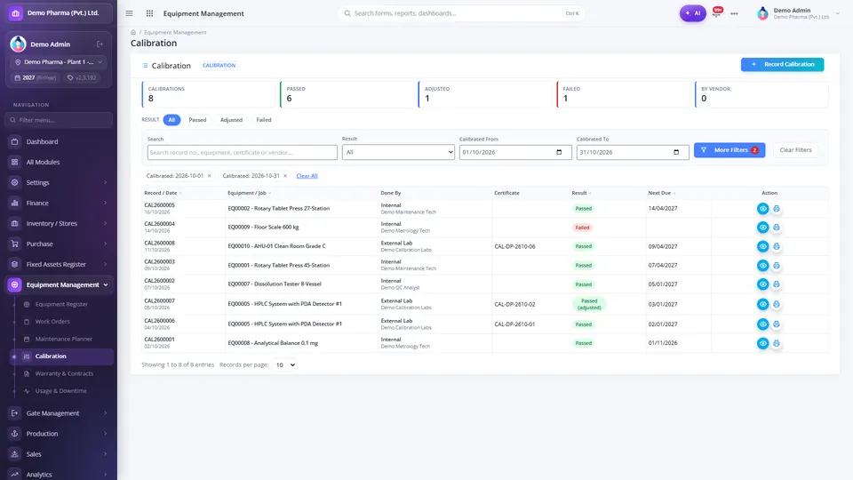
Task: Open the apps grid launcher icon
Action: click(x=149, y=13)
